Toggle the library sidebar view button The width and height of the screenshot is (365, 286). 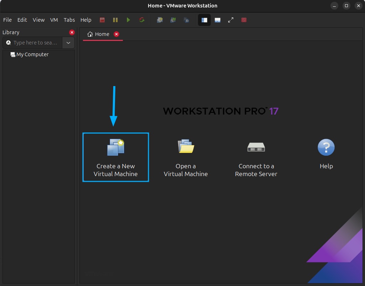[x=204, y=20]
